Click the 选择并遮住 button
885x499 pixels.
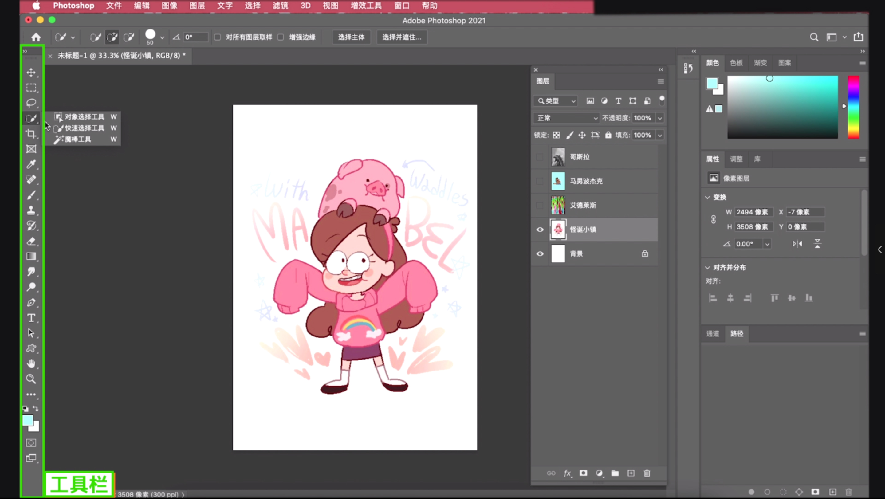402,37
